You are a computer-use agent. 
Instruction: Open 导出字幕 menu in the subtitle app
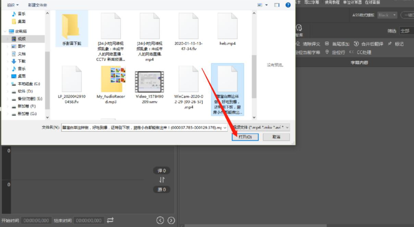point(312,2)
